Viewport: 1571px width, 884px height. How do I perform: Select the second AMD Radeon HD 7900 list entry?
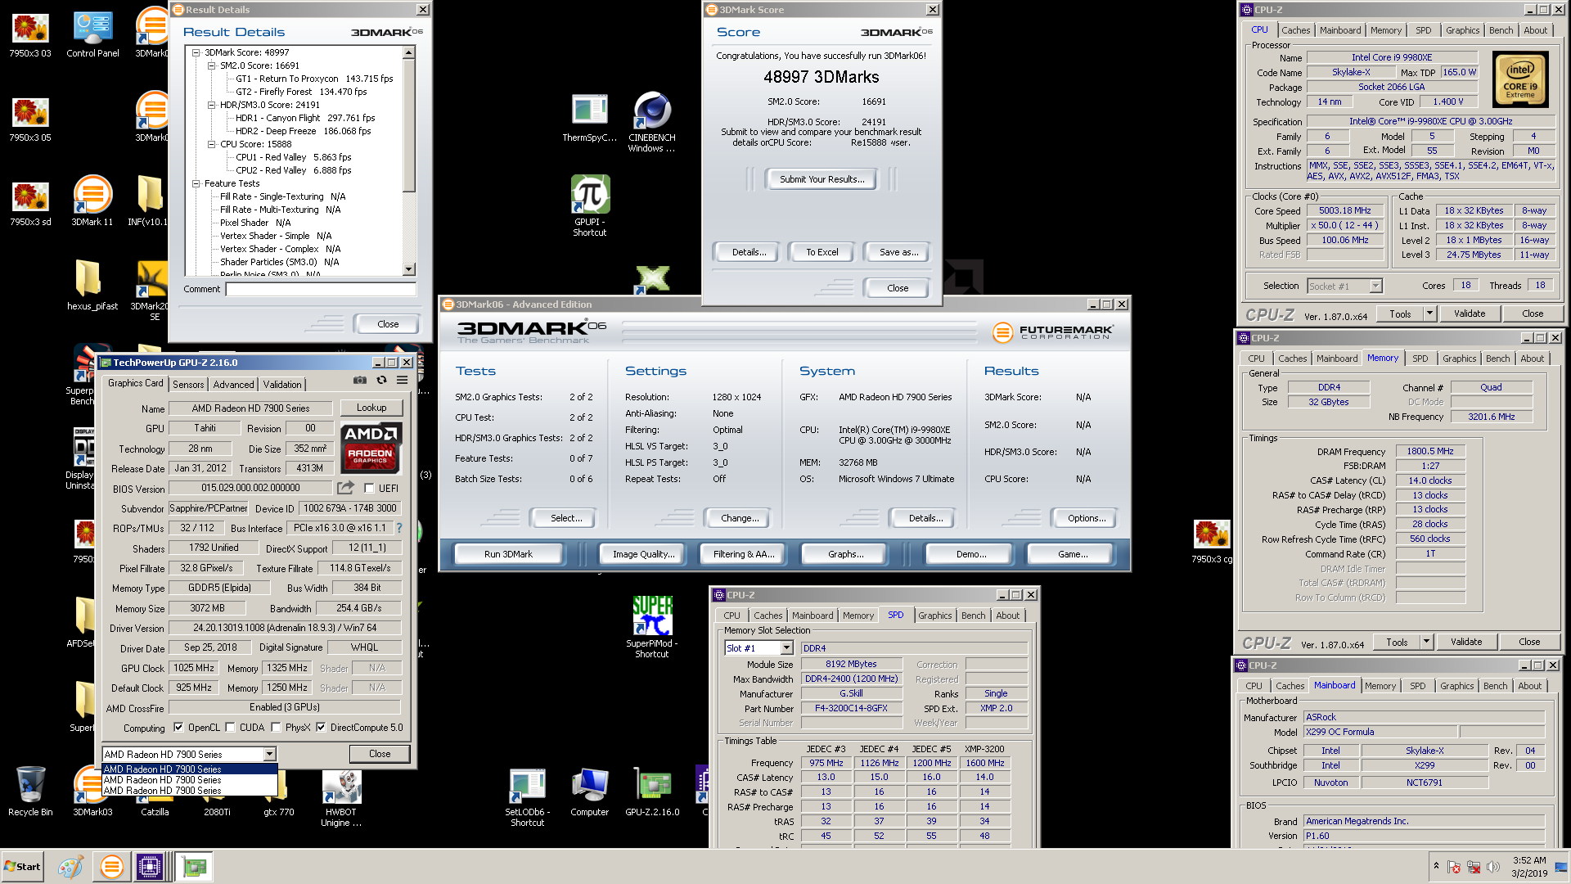tap(189, 780)
